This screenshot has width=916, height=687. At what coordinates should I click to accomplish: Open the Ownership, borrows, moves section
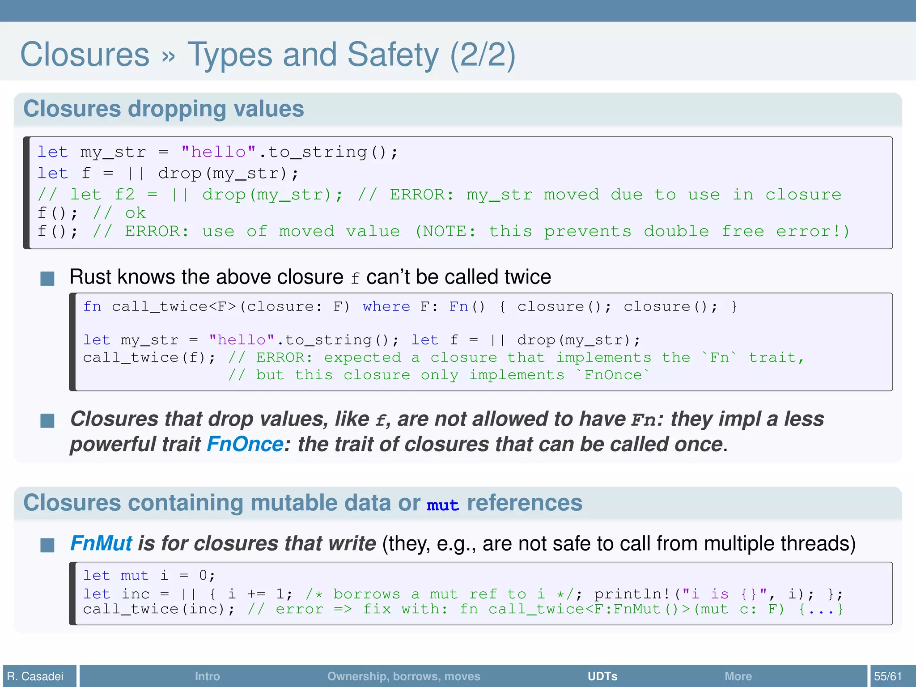tap(403, 676)
